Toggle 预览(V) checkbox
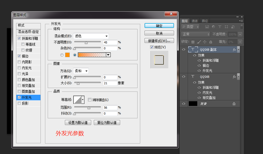 click(x=152, y=47)
